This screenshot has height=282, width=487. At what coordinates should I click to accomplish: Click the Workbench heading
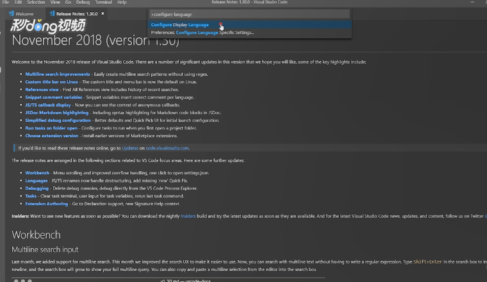click(36, 235)
